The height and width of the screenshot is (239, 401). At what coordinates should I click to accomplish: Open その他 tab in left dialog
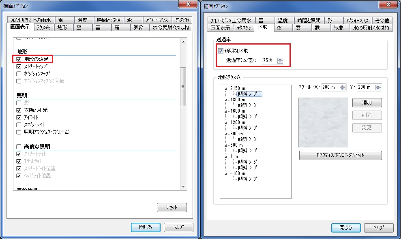pos(182,20)
